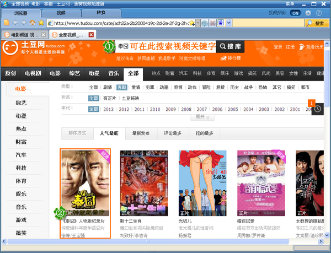331x253 pixels.
Task: Click the ranking chart icon 排行榜
Action: (231, 58)
